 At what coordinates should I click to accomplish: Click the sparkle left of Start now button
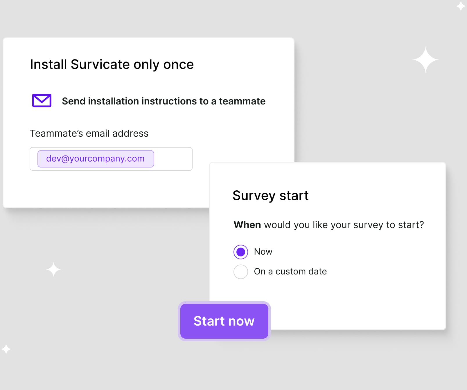[53, 270]
